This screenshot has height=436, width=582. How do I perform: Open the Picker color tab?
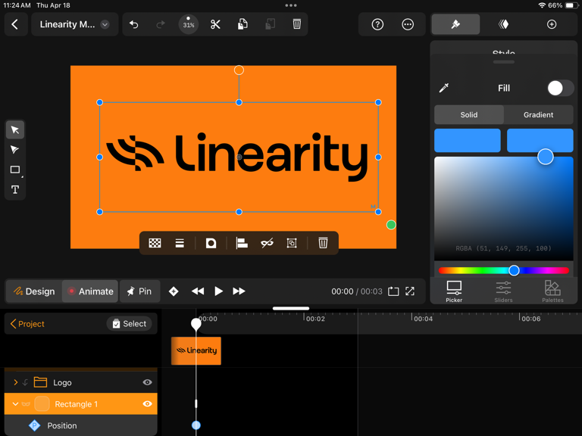pyautogui.click(x=454, y=291)
